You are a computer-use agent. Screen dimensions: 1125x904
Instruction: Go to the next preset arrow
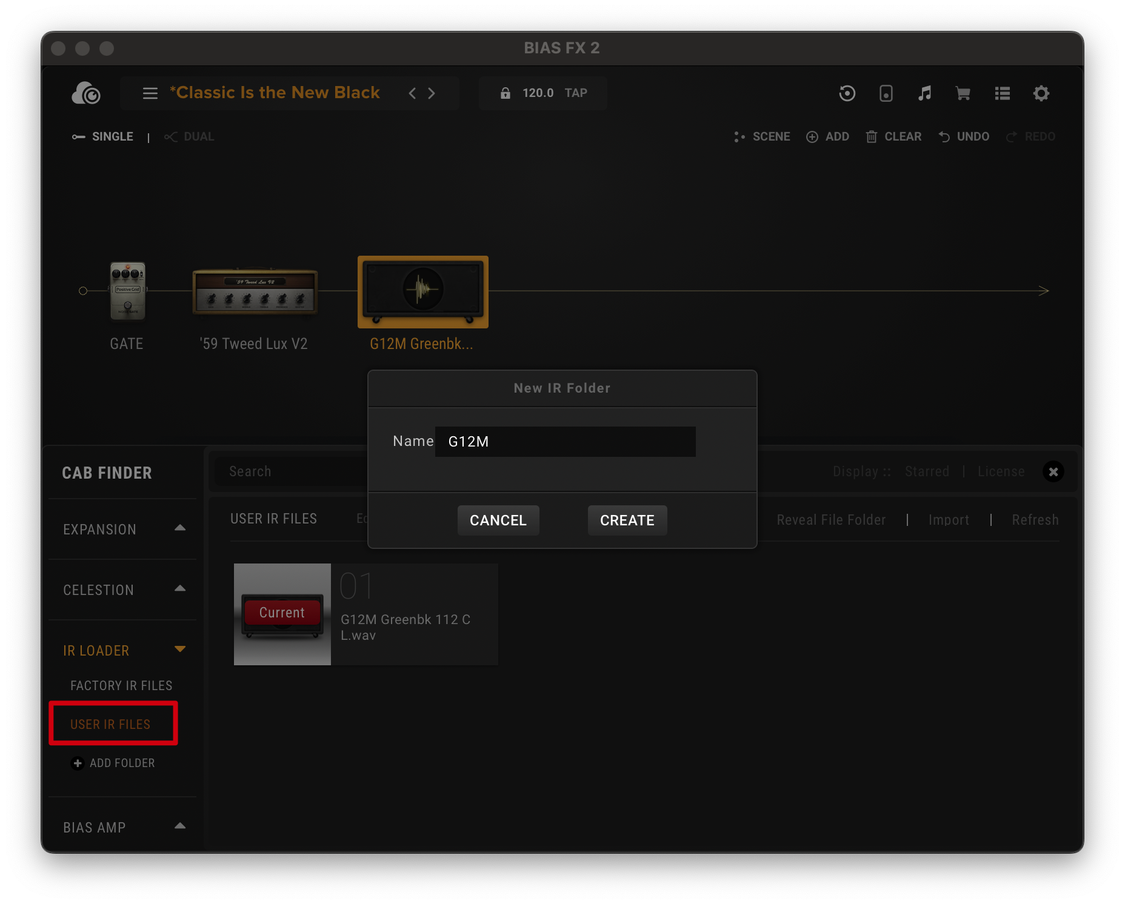pyautogui.click(x=432, y=93)
